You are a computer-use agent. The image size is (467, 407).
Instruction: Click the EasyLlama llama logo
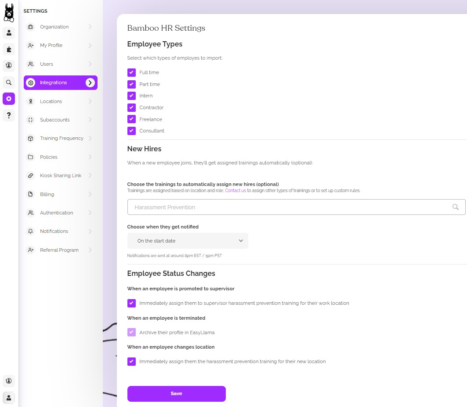[9, 13]
